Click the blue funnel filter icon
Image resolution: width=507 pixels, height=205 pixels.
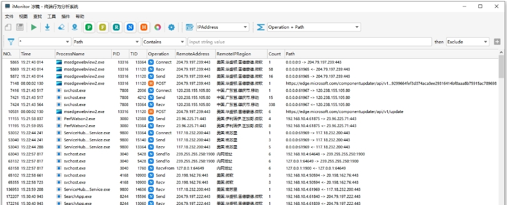(x=10, y=42)
